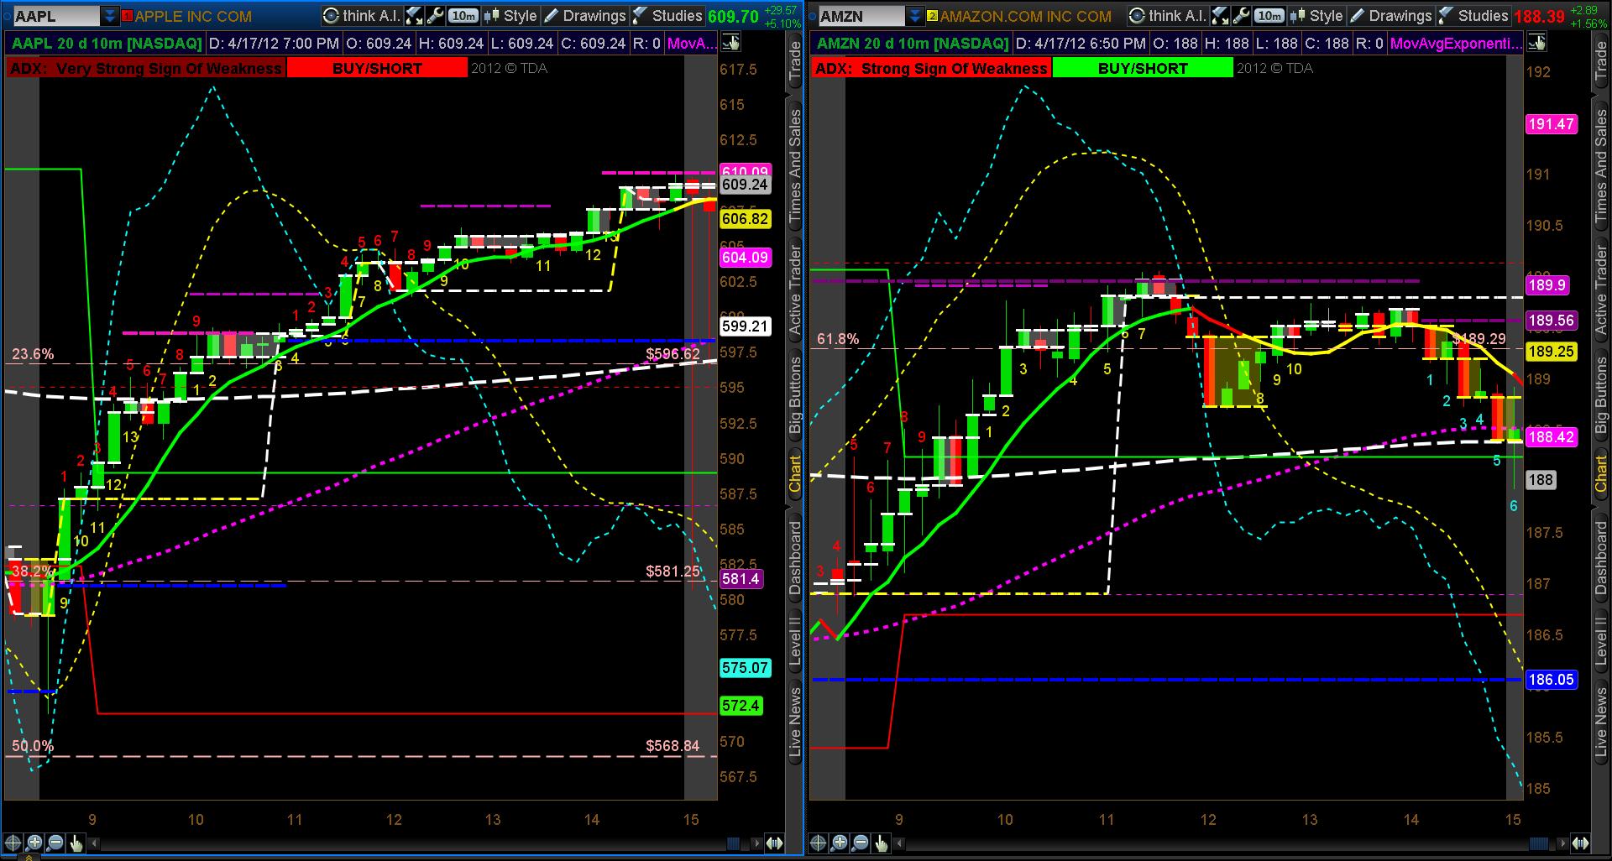Open Studies menu in the AMZN chart
Screen dimensions: 1612x861
[1473, 16]
